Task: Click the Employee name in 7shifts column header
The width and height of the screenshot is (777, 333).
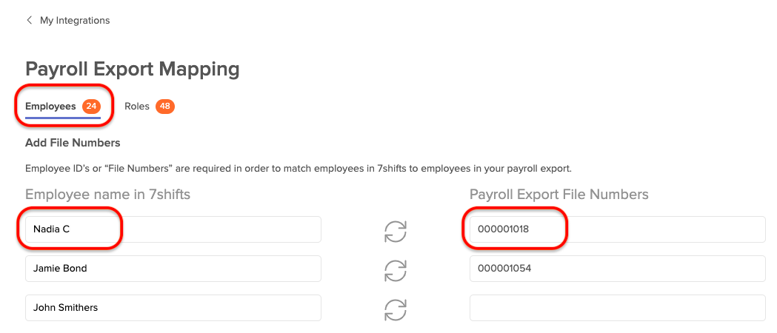Action: (x=107, y=195)
